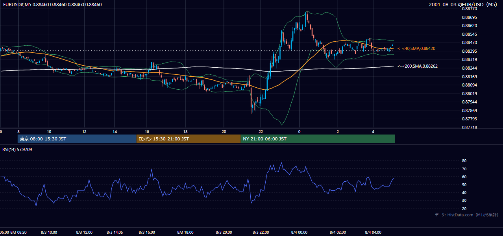The width and height of the screenshot is (503, 236).
Task: Click the 8/4 02:00 bottom time label
Action: [x=338, y=232]
